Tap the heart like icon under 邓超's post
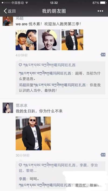The width and height of the screenshot is (108, 191). (x=20, y=65)
